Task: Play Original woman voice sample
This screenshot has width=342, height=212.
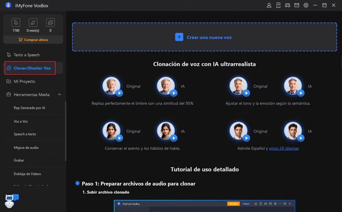Action: (x=119, y=138)
